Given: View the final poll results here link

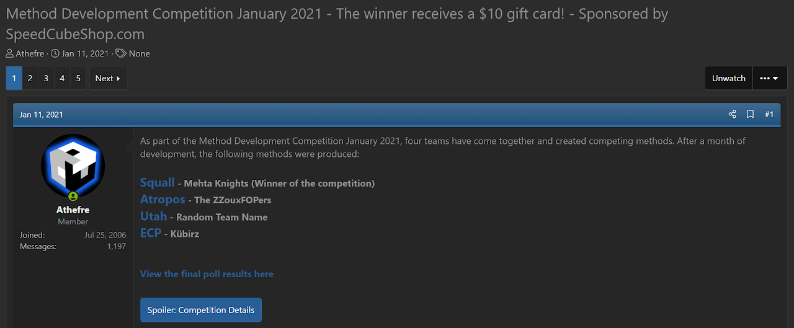Looking at the screenshot, I should click(x=207, y=274).
